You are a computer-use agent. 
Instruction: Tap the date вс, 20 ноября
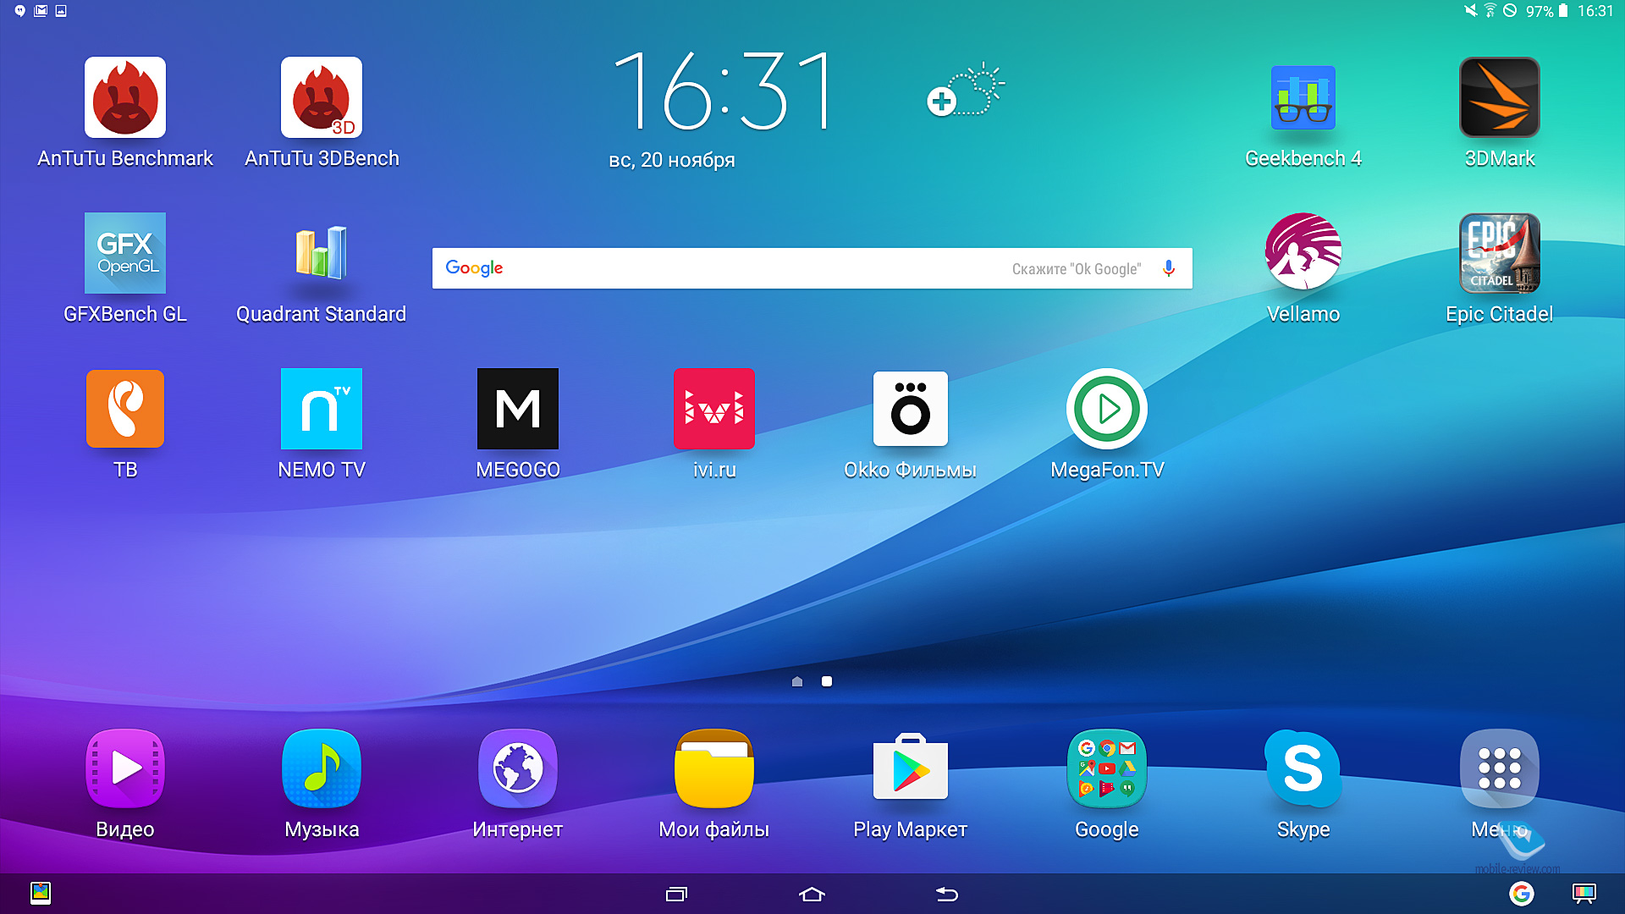click(x=672, y=160)
